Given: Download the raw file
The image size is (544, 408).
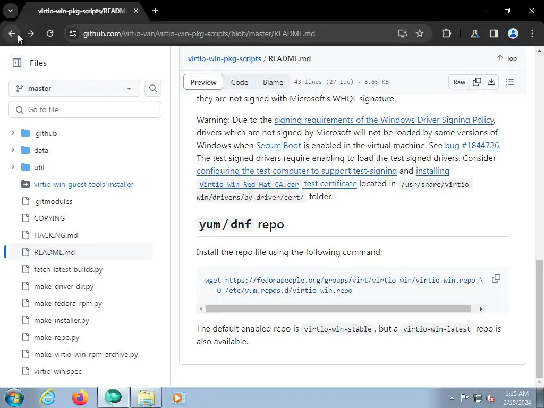Looking at the screenshot, I should 491,82.
